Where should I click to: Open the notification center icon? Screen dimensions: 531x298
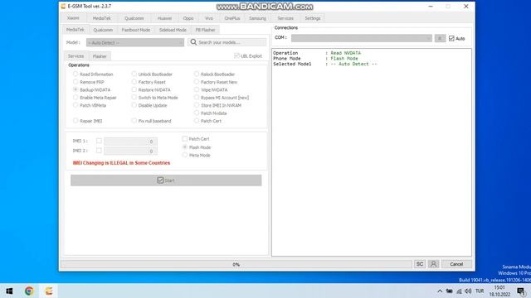521,291
